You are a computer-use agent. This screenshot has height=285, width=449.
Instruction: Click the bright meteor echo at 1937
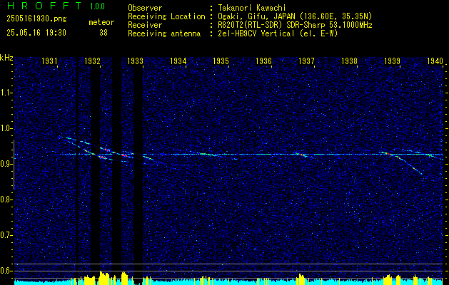[x=301, y=155]
